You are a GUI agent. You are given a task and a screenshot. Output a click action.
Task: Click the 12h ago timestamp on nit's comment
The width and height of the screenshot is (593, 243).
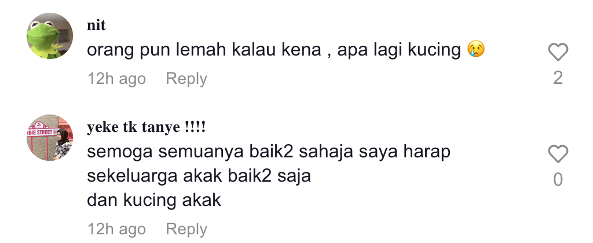tap(116, 79)
